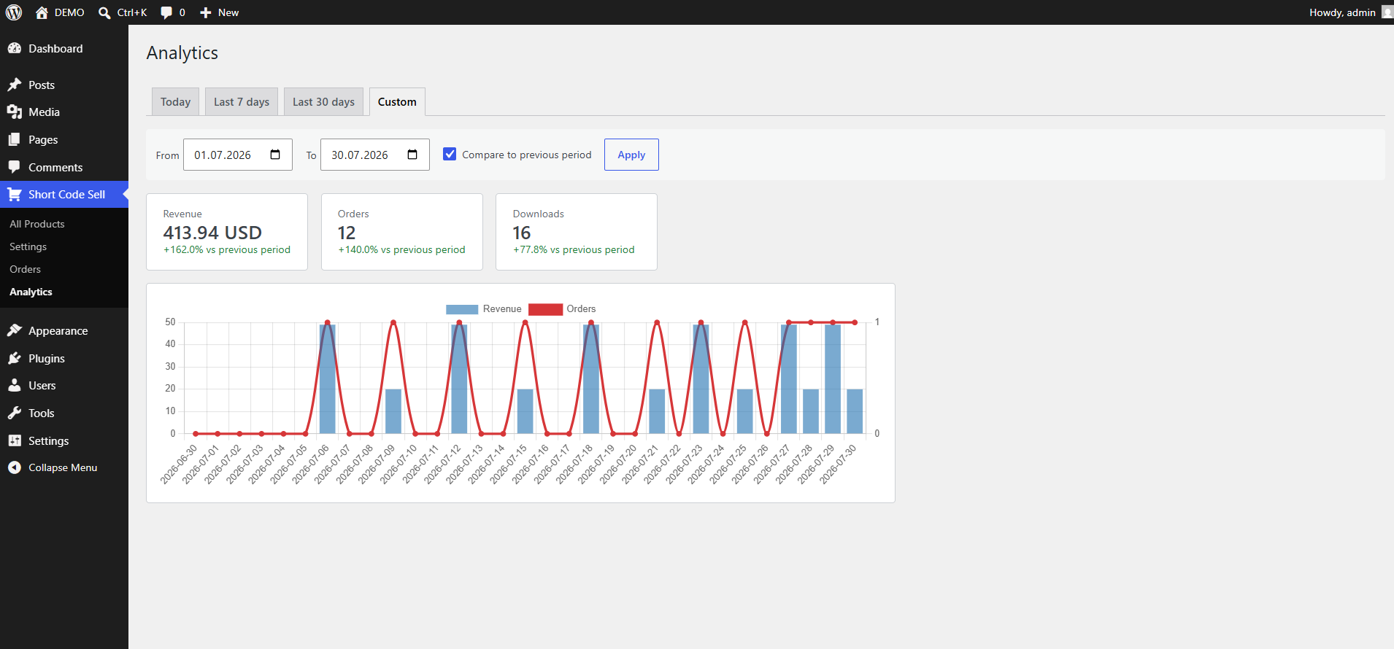The width and height of the screenshot is (1394, 649).
Task: Click the +77.8% vs previous period text
Action: [574, 249]
